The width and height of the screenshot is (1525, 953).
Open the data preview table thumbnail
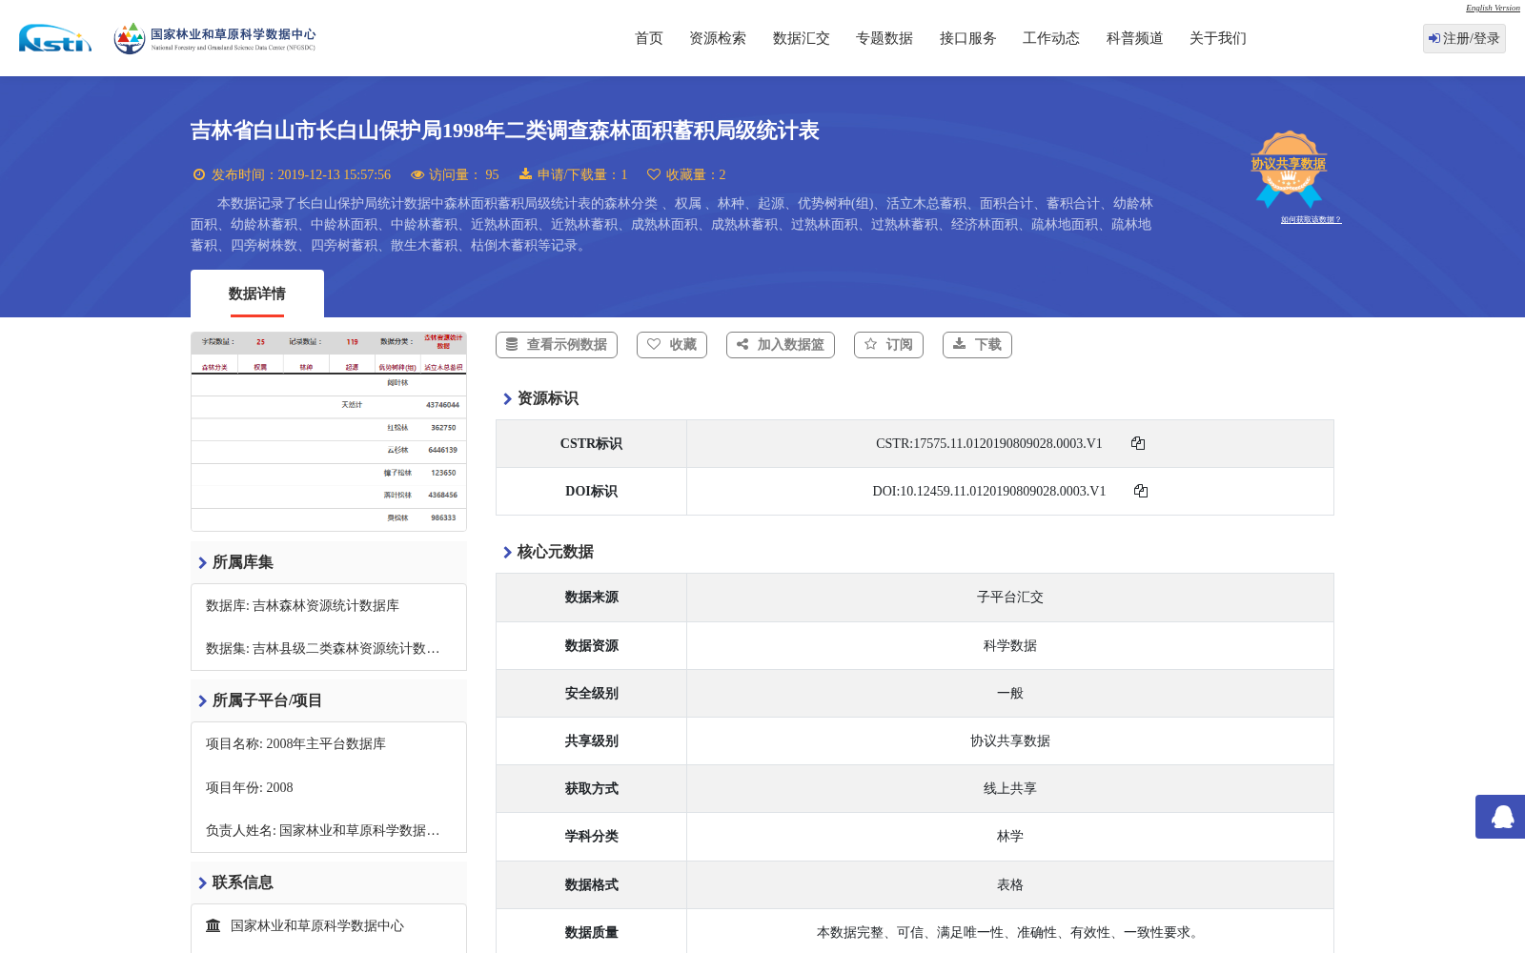coord(329,431)
